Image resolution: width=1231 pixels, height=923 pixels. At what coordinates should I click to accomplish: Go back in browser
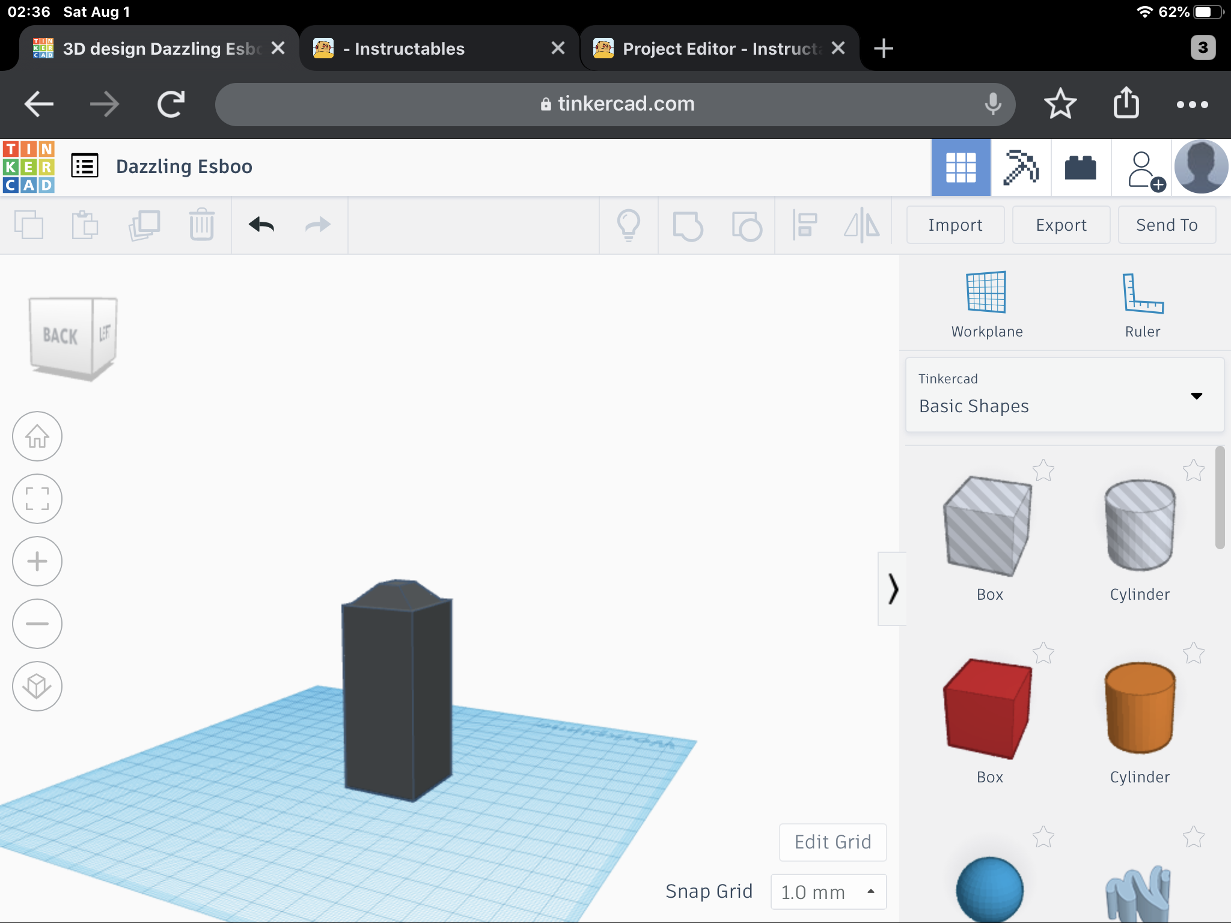click(39, 105)
